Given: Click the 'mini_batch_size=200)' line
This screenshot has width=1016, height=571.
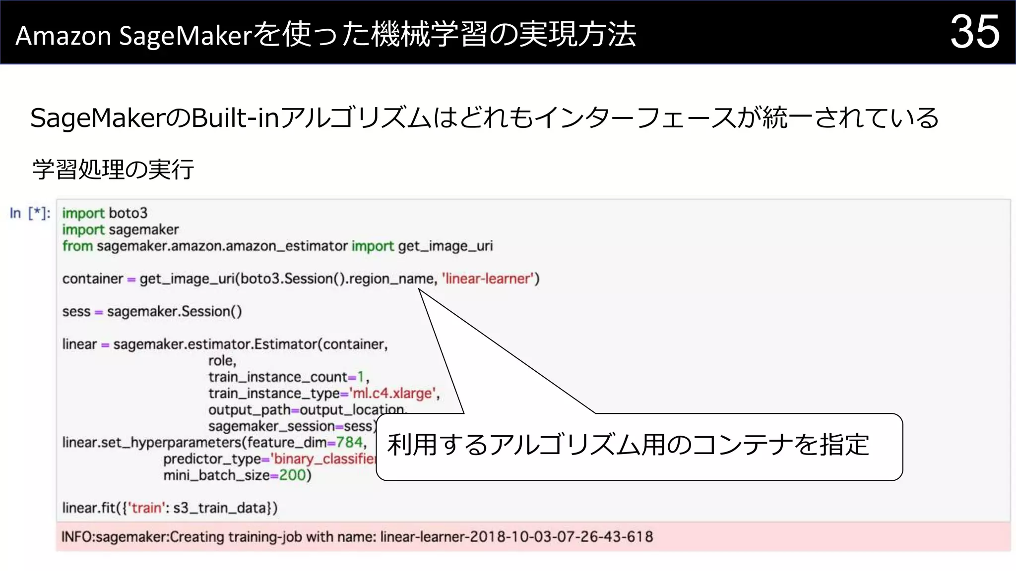Looking at the screenshot, I should 237,475.
